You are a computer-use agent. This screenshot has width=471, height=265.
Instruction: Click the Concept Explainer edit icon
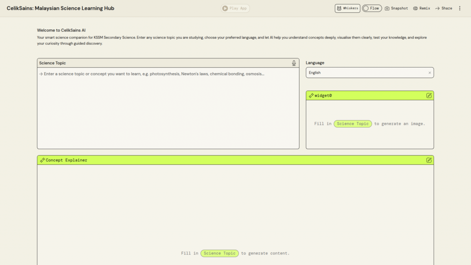(x=429, y=160)
